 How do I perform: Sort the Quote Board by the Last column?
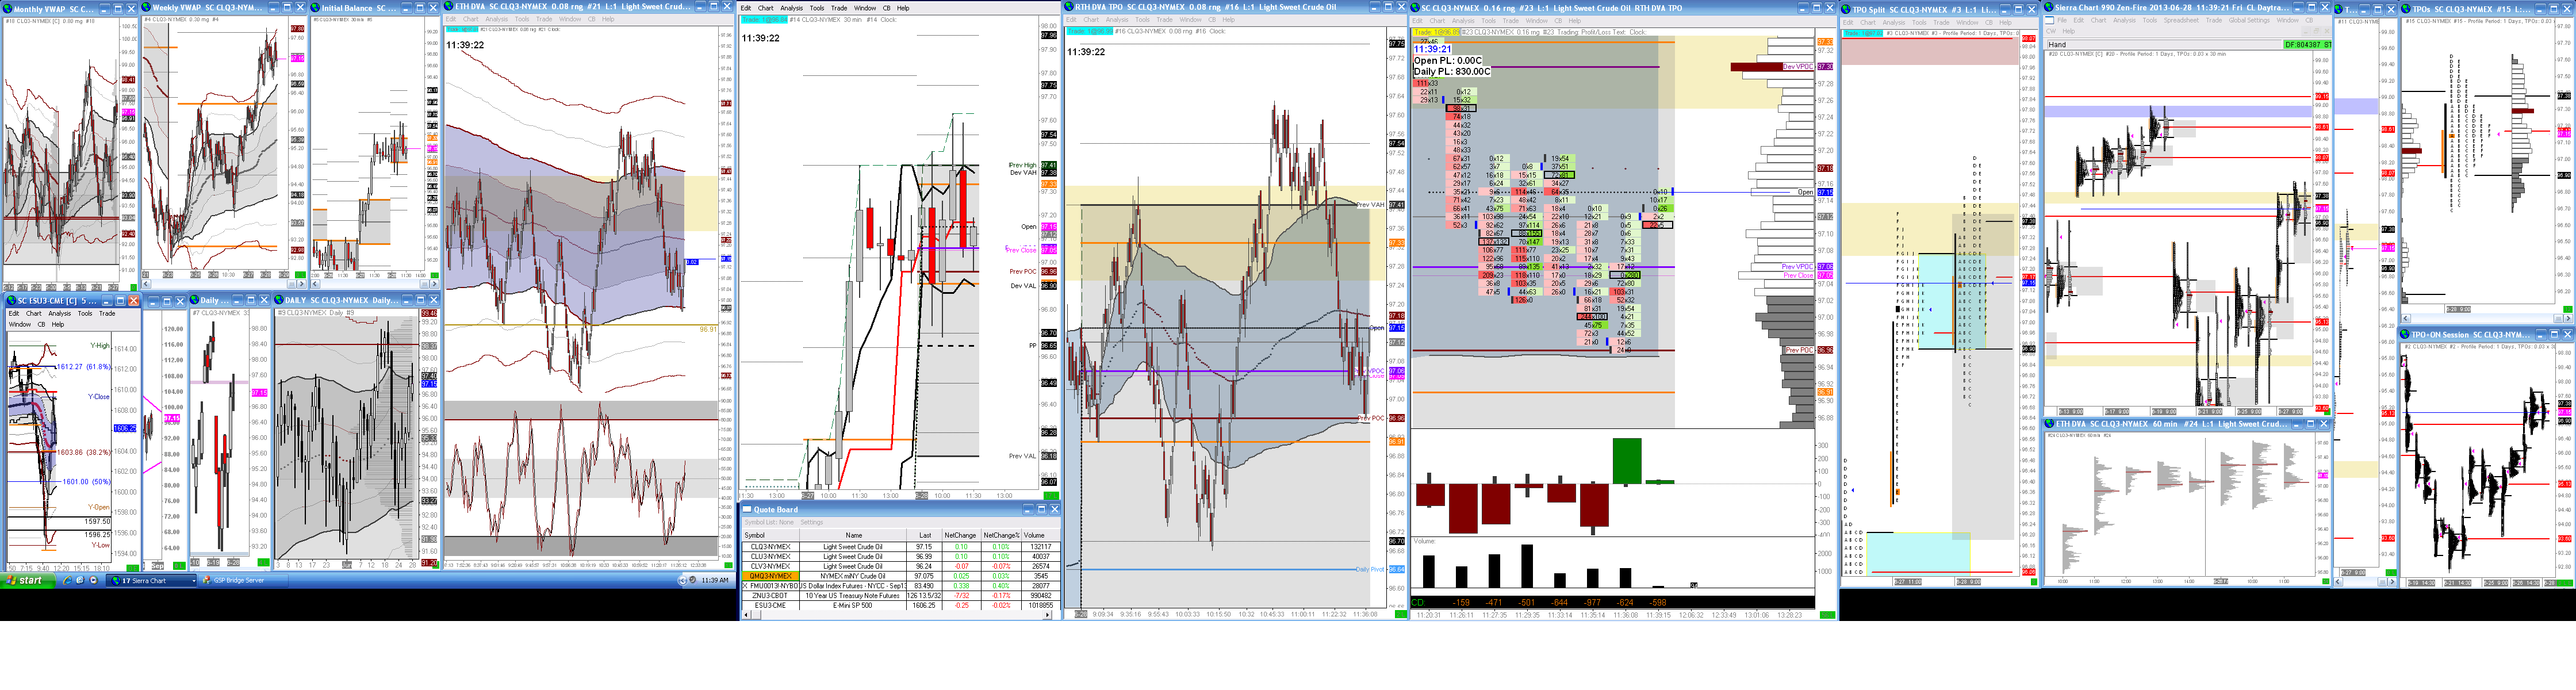924,535
